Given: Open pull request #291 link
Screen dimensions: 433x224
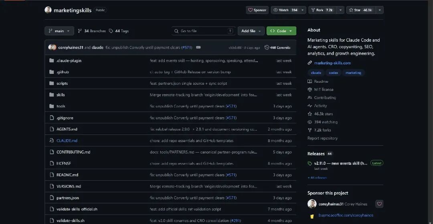Looking at the screenshot, I should (x=235, y=221).
